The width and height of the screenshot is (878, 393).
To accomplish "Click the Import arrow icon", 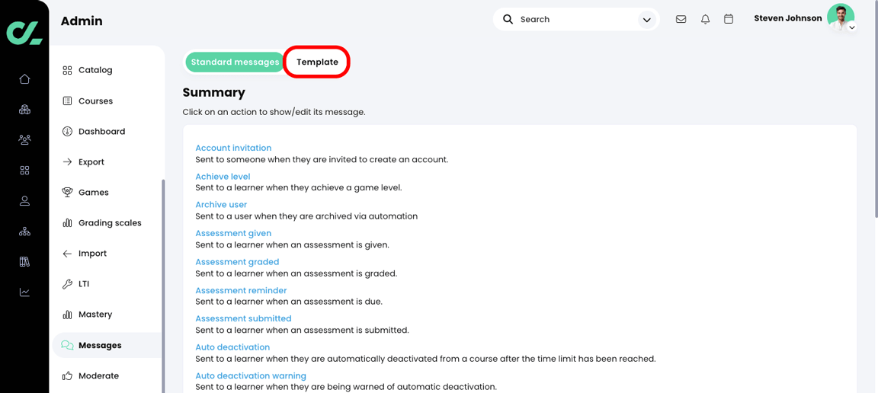I will pos(67,254).
